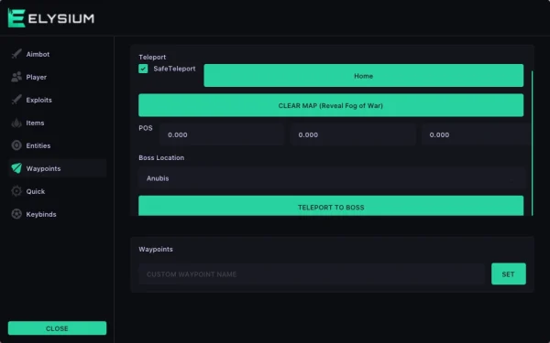Click the Waypoints paper-plane icon

tap(16, 168)
